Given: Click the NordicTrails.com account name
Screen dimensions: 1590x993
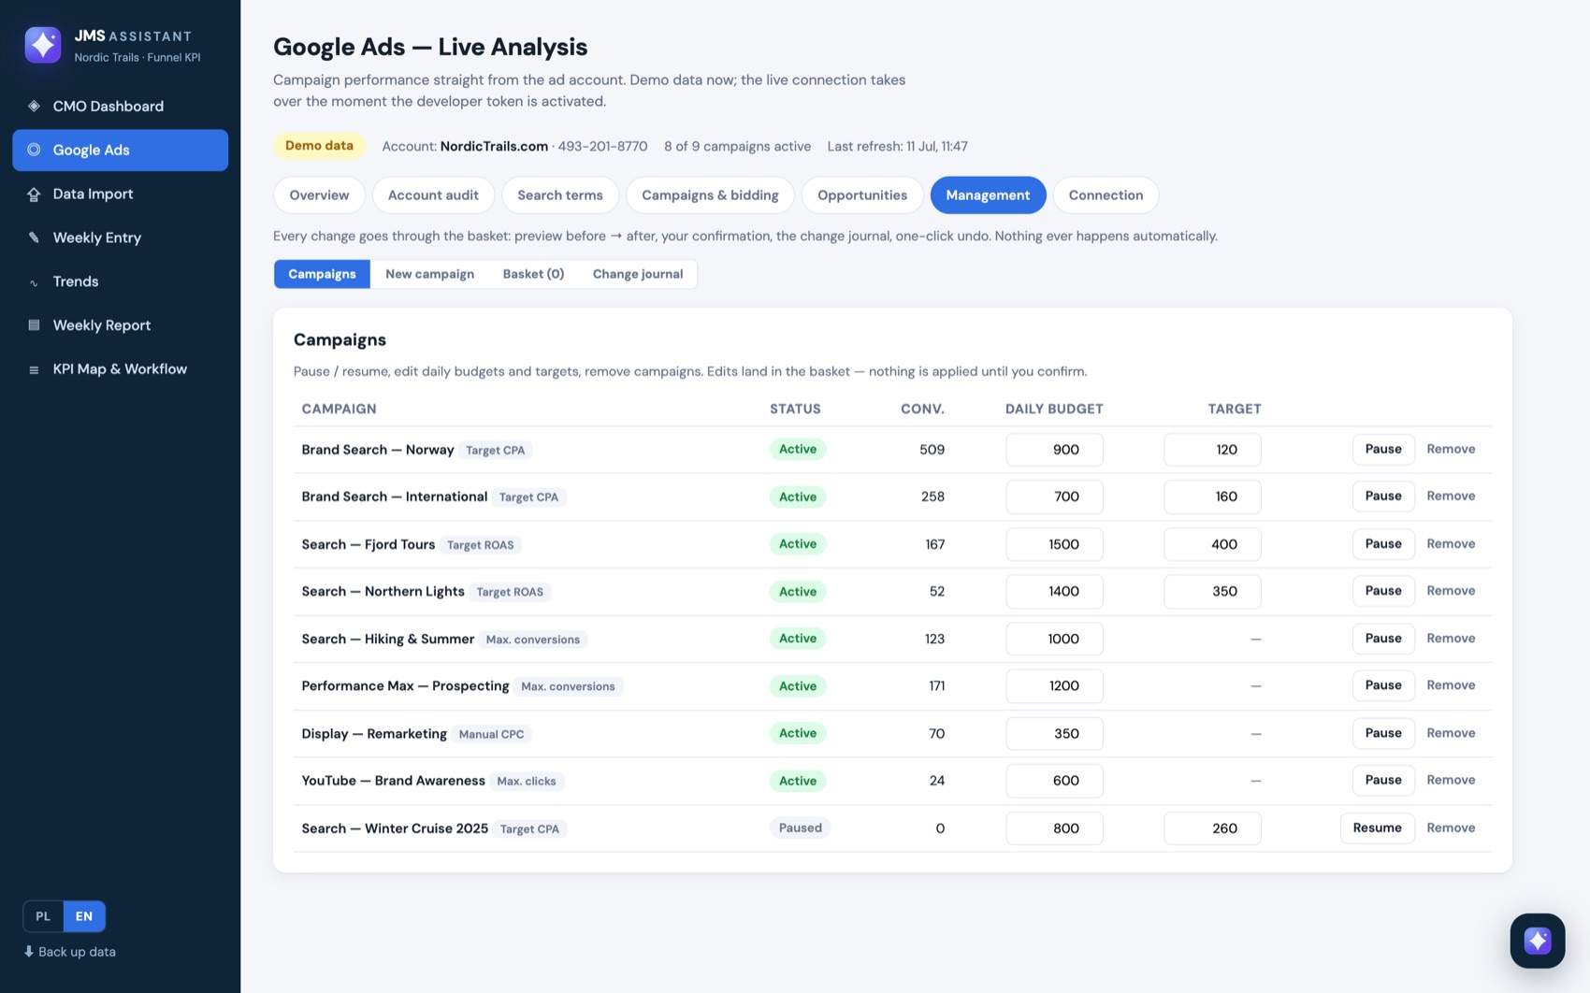Looking at the screenshot, I should (494, 147).
